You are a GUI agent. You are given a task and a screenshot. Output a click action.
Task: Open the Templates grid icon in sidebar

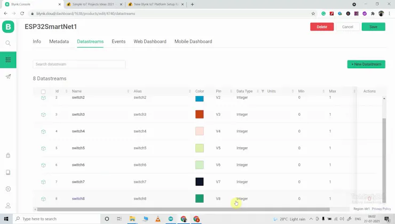click(8, 60)
